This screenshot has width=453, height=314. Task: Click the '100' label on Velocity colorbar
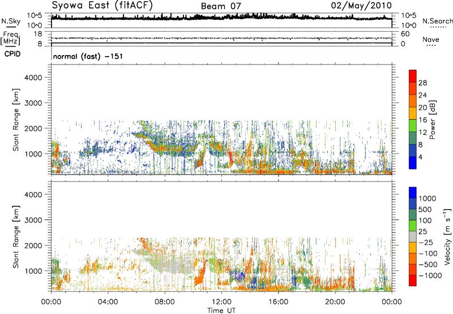click(x=425, y=220)
